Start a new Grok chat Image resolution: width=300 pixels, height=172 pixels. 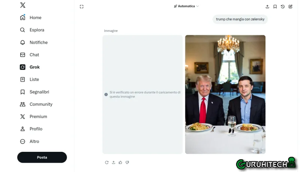point(291,6)
